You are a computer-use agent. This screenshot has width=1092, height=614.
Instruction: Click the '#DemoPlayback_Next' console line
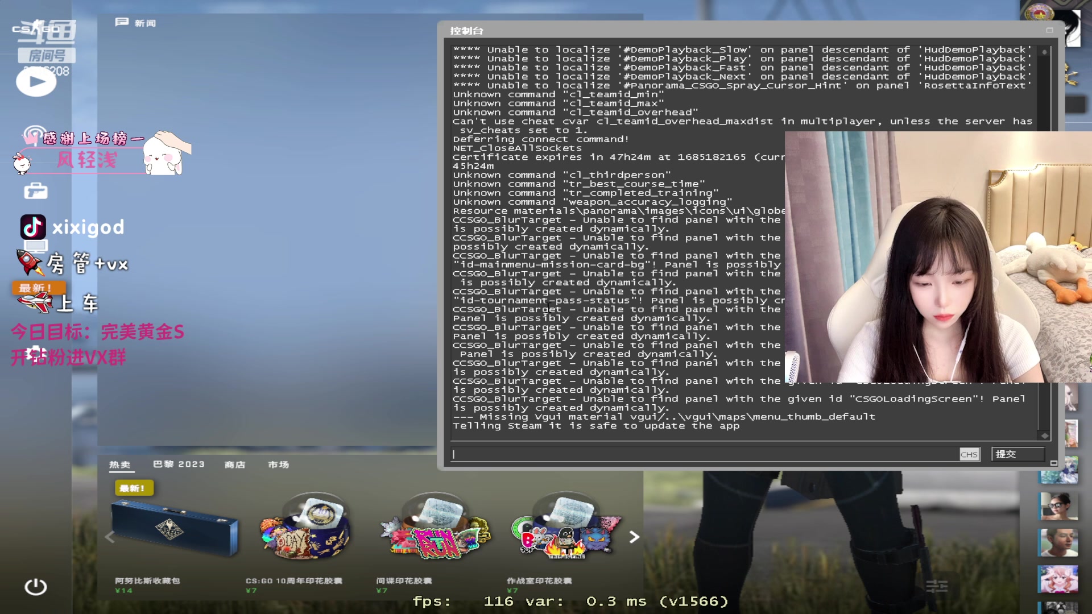(742, 77)
